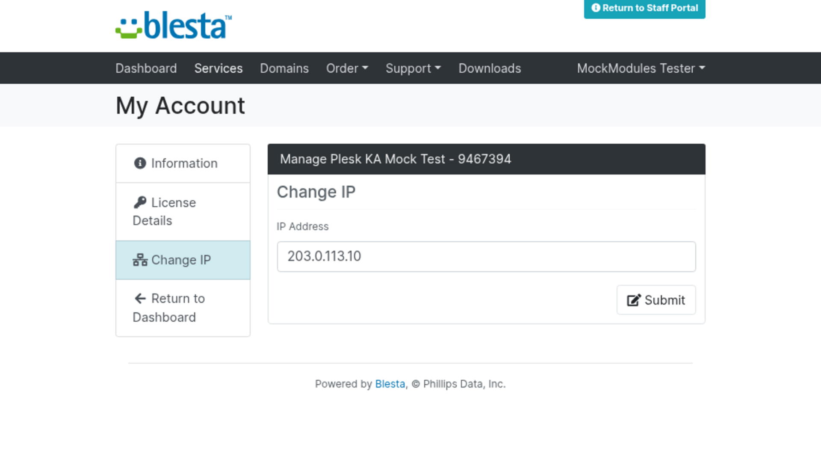The height and width of the screenshot is (462, 821).
Task: Click the Change IP heading
Action: click(316, 192)
